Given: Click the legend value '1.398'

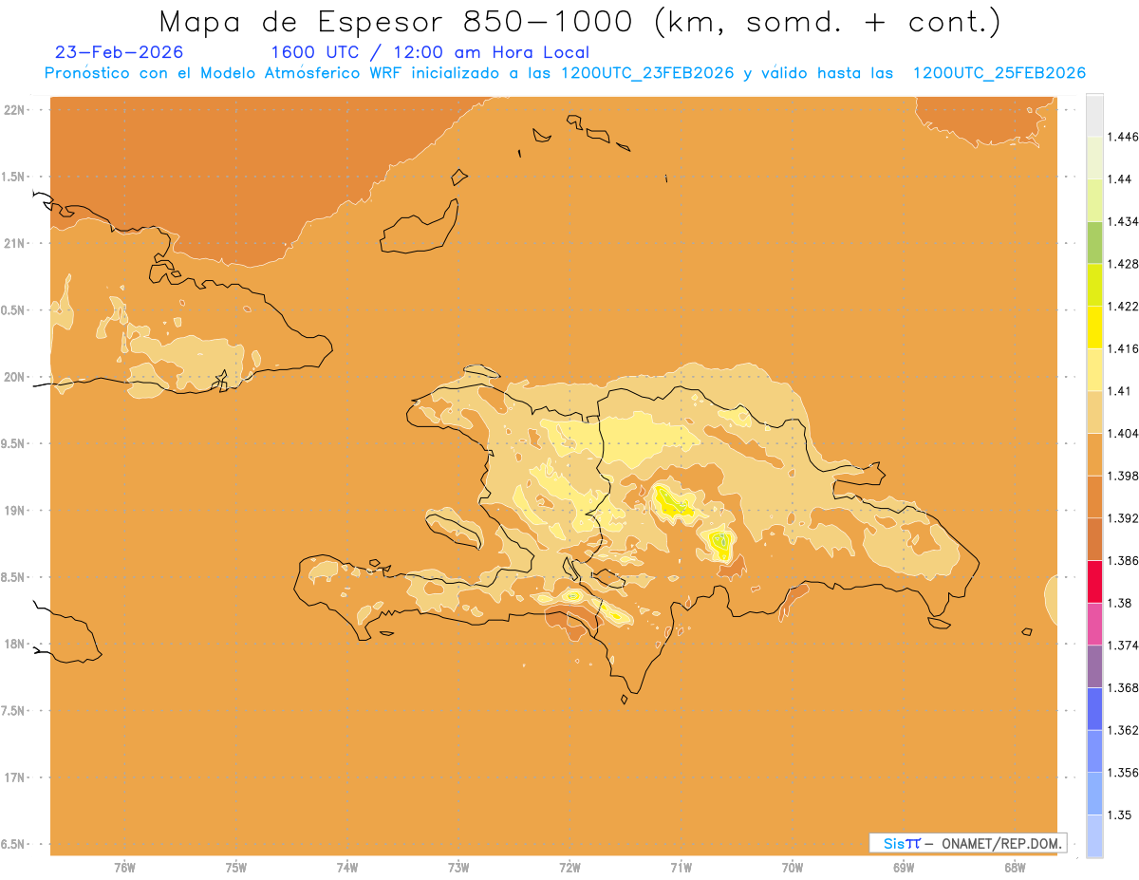Looking at the screenshot, I should point(1125,476).
